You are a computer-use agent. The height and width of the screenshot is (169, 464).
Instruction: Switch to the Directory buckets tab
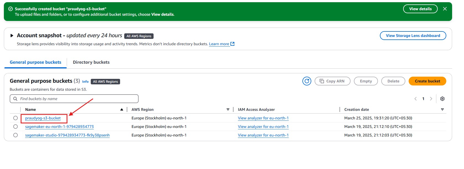point(91,62)
